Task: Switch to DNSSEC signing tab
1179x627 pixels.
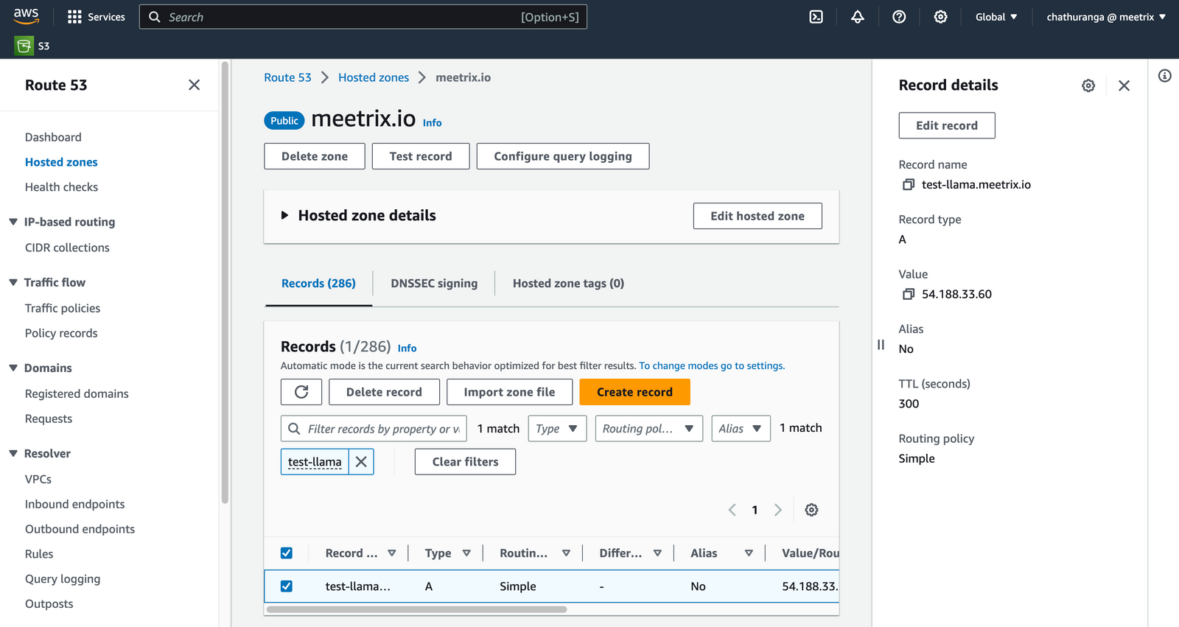Action: 434,284
